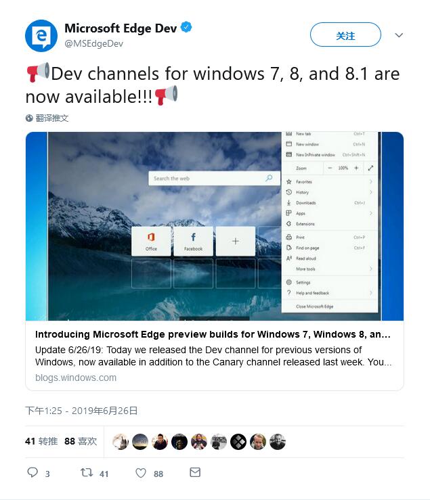Viewport: 430px width, 500px height.
Task: Click the Microsoft Edge Dev profile avatar
Action: tap(41, 36)
